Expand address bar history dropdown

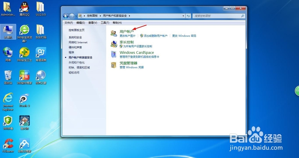[183, 16]
